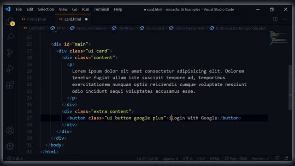The image size is (295, 166).
Task: Click UTF-8 encoding in status bar
Action: click(188, 159)
